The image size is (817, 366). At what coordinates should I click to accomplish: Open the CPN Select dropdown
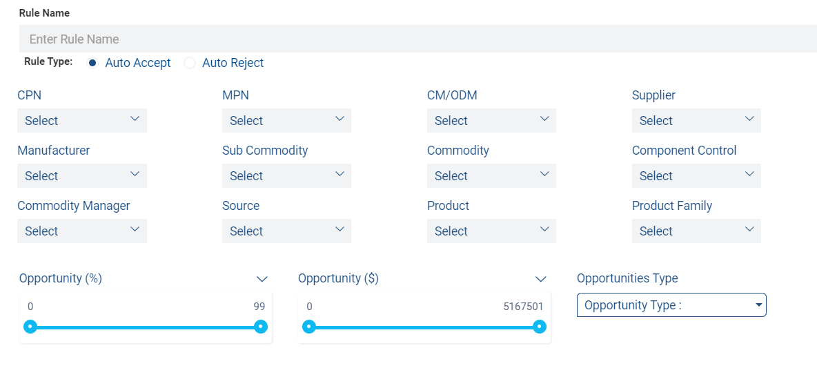click(x=82, y=120)
